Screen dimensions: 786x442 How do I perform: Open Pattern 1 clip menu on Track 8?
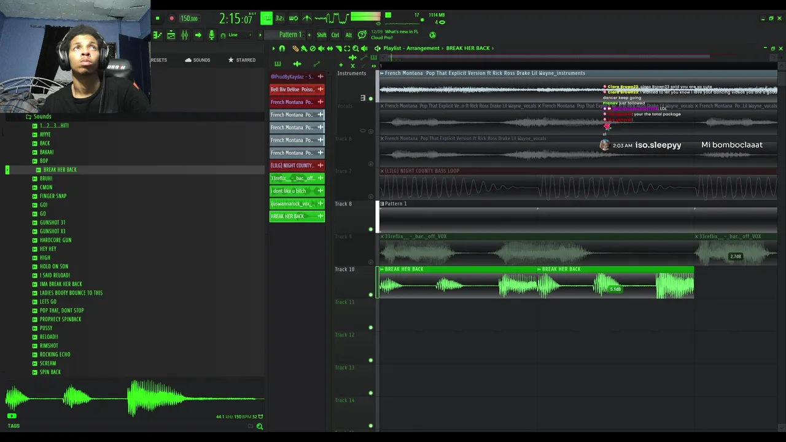(x=382, y=204)
